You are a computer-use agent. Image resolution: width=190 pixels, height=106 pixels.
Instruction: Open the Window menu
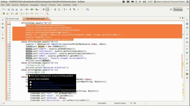pyautogui.click(x=67, y=5)
